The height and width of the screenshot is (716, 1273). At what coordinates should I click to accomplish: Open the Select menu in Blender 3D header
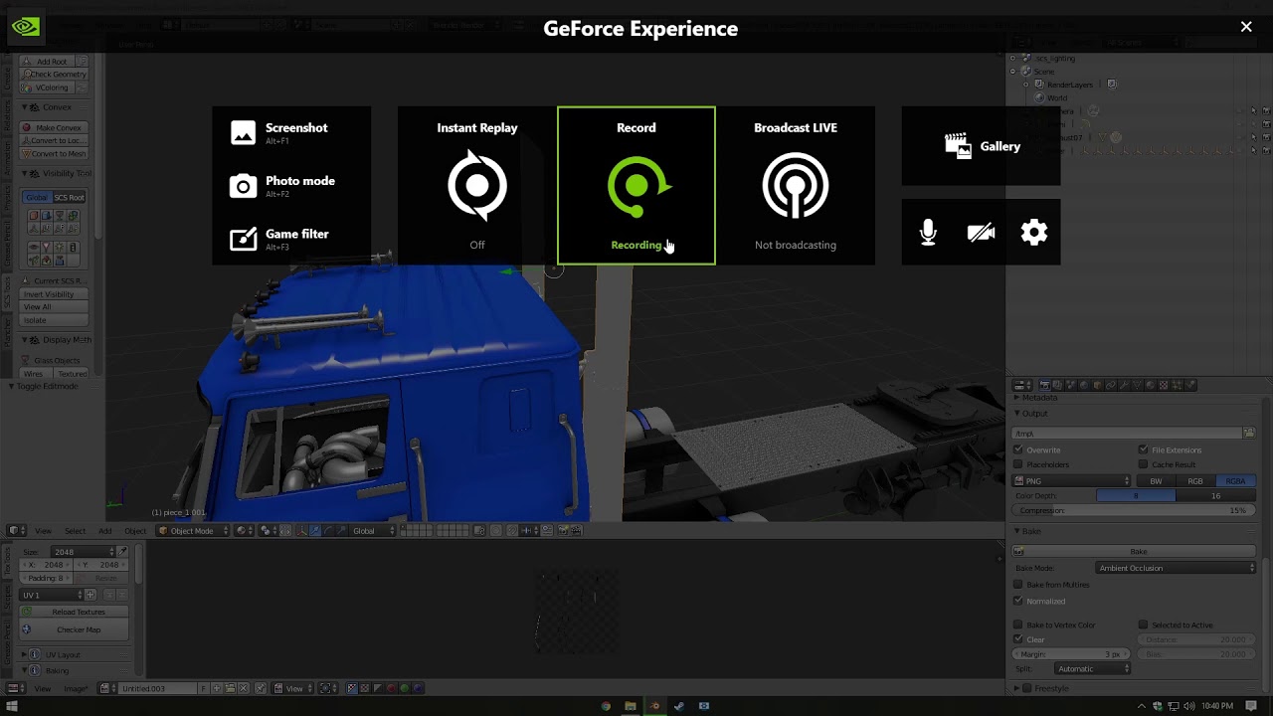point(75,531)
